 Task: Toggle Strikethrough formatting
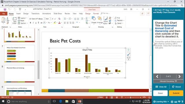click(x=41, y=23)
